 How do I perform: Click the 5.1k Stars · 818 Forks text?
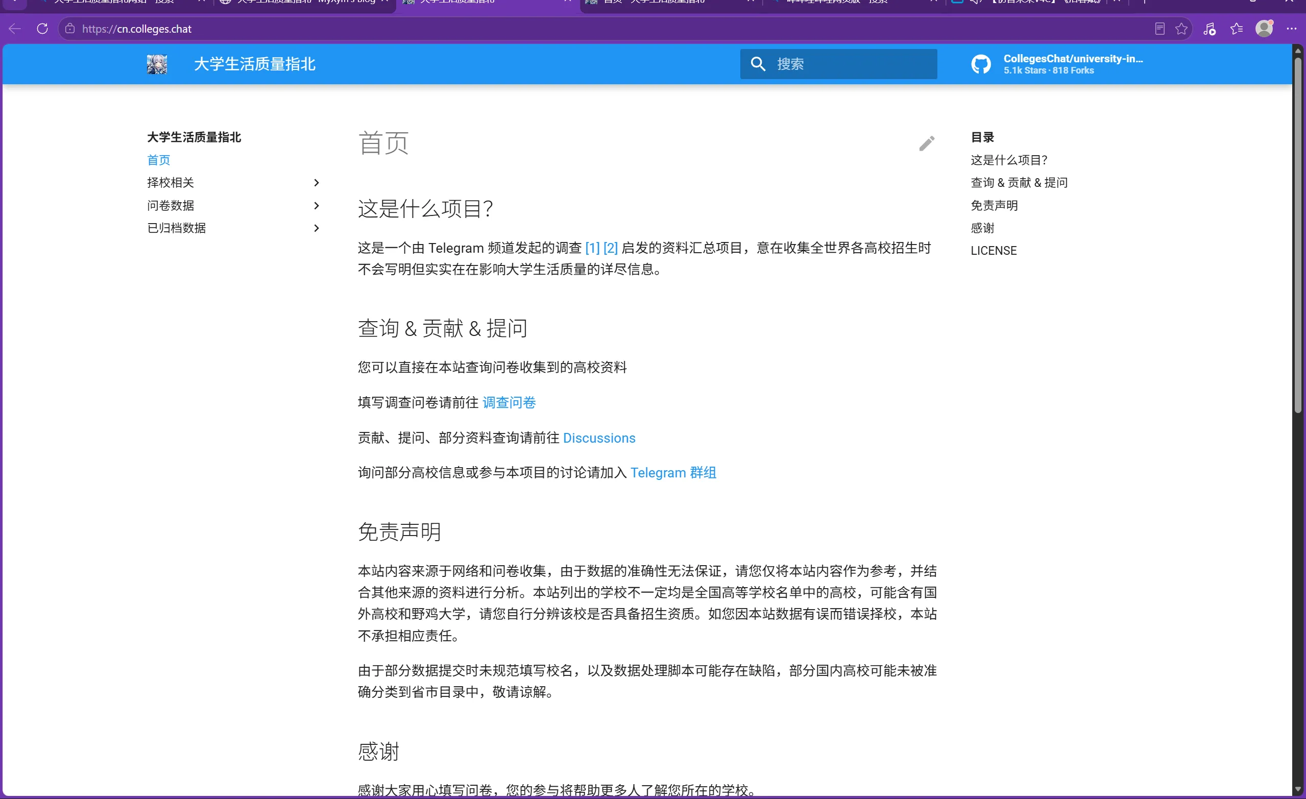[1048, 70]
